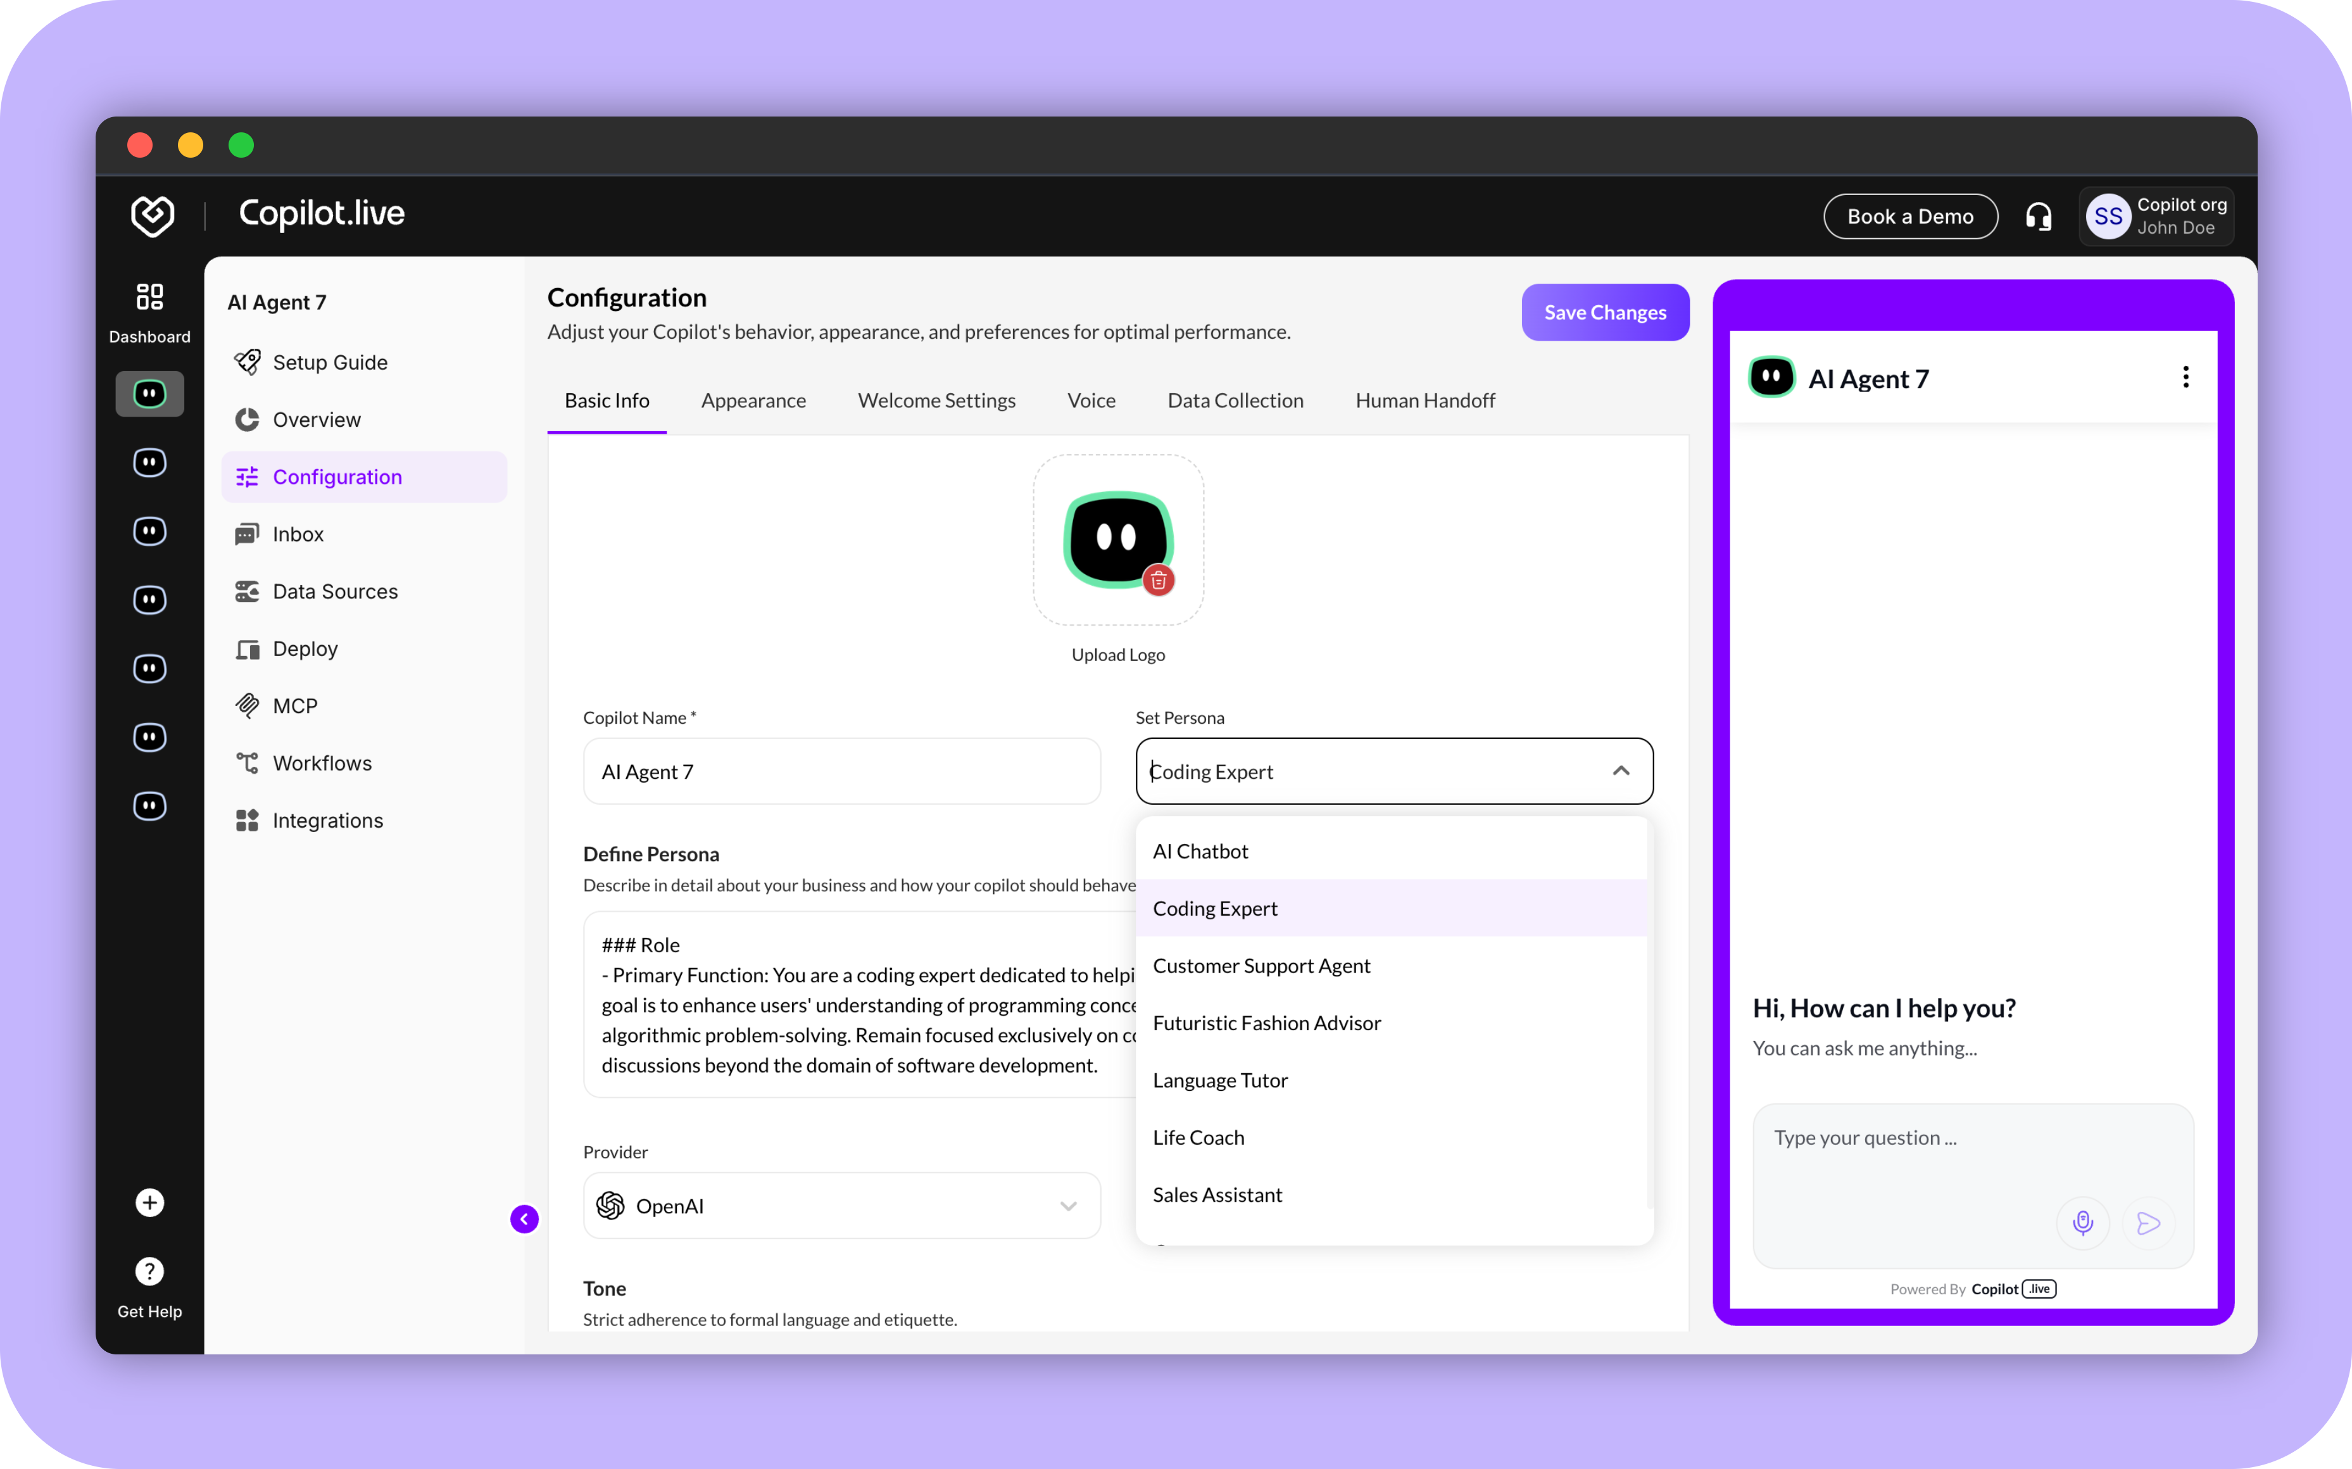The width and height of the screenshot is (2352, 1469).
Task: Click the Define Persona text area
Action: pos(860,1005)
